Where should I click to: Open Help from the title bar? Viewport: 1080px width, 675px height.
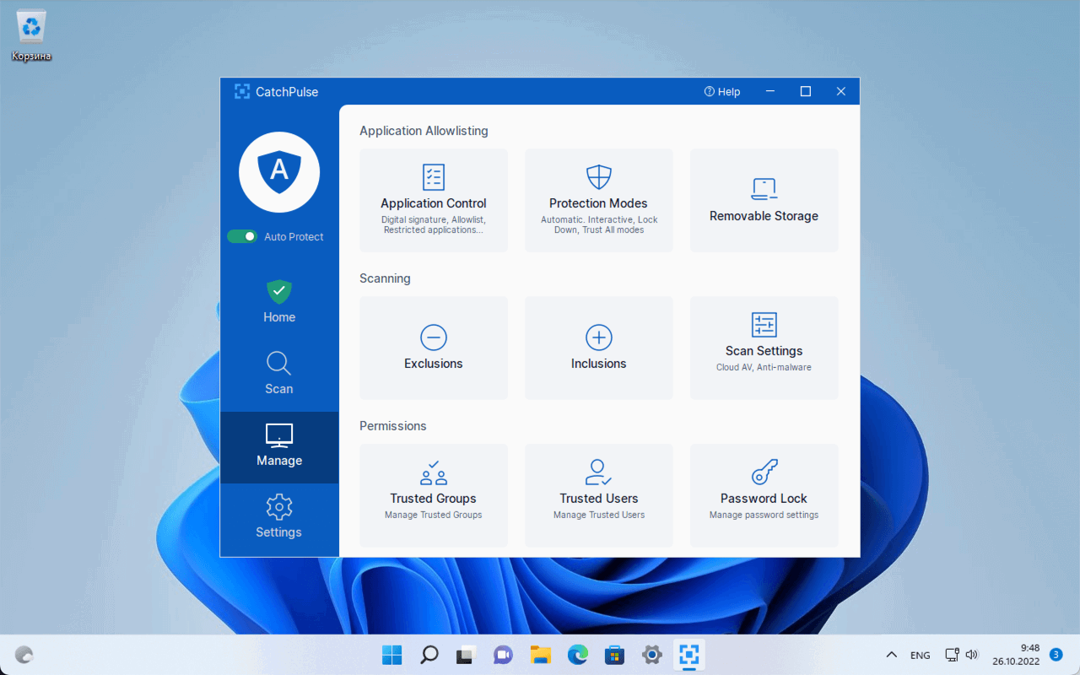coord(722,92)
